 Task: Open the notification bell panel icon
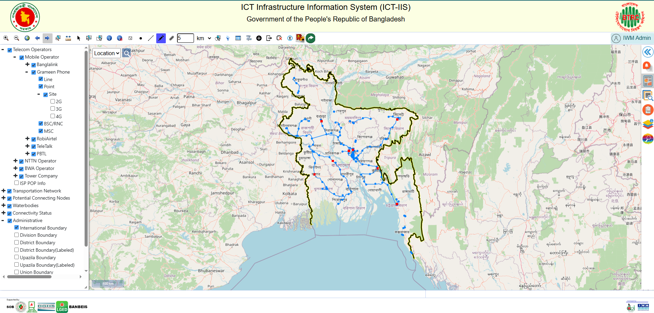coord(647,66)
